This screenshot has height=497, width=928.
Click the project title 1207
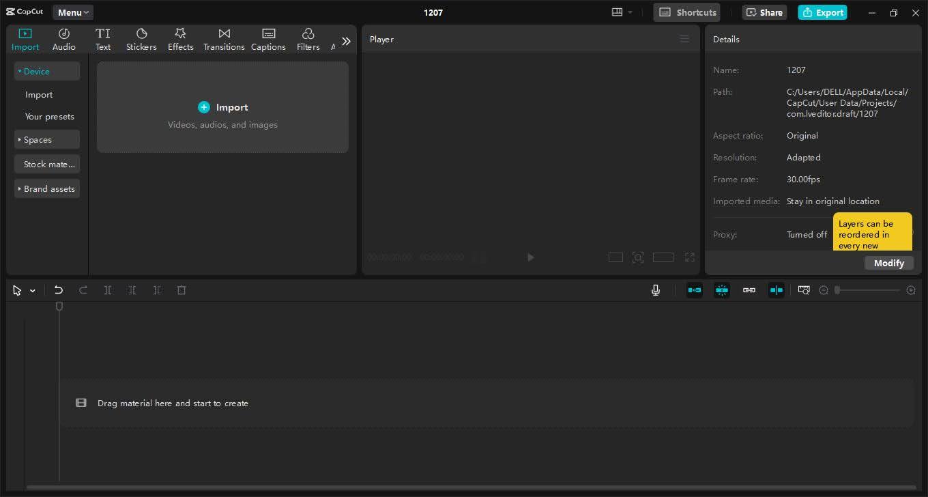click(433, 12)
